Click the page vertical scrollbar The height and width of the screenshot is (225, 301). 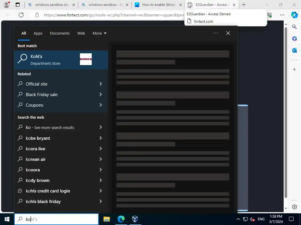pos(286,113)
